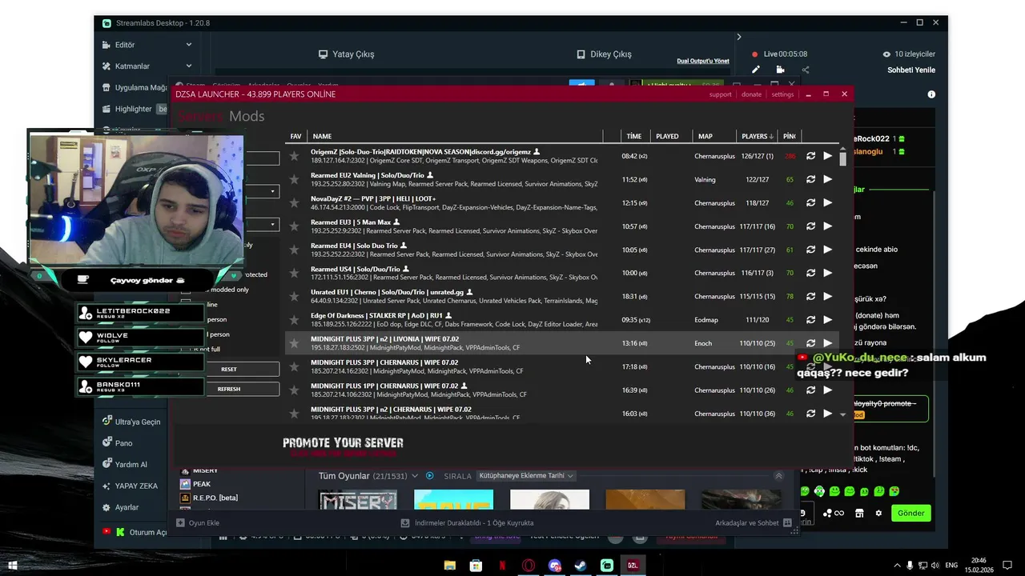Viewport: 1025px width, 576px height.
Task: Show hidden icons in the system tray
Action: coord(897,566)
